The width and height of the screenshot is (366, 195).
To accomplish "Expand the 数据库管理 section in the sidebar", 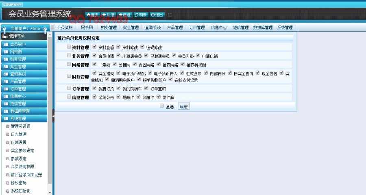I will coord(24,111).
